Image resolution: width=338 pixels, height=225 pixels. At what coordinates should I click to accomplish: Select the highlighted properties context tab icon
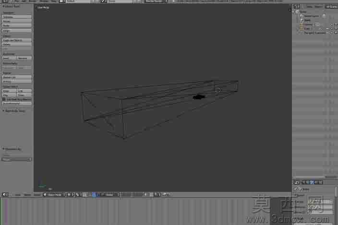tap(312, 182)
